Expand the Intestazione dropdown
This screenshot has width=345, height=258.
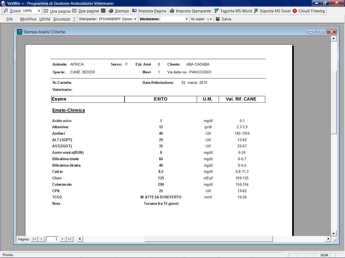(x=186, y=19)
